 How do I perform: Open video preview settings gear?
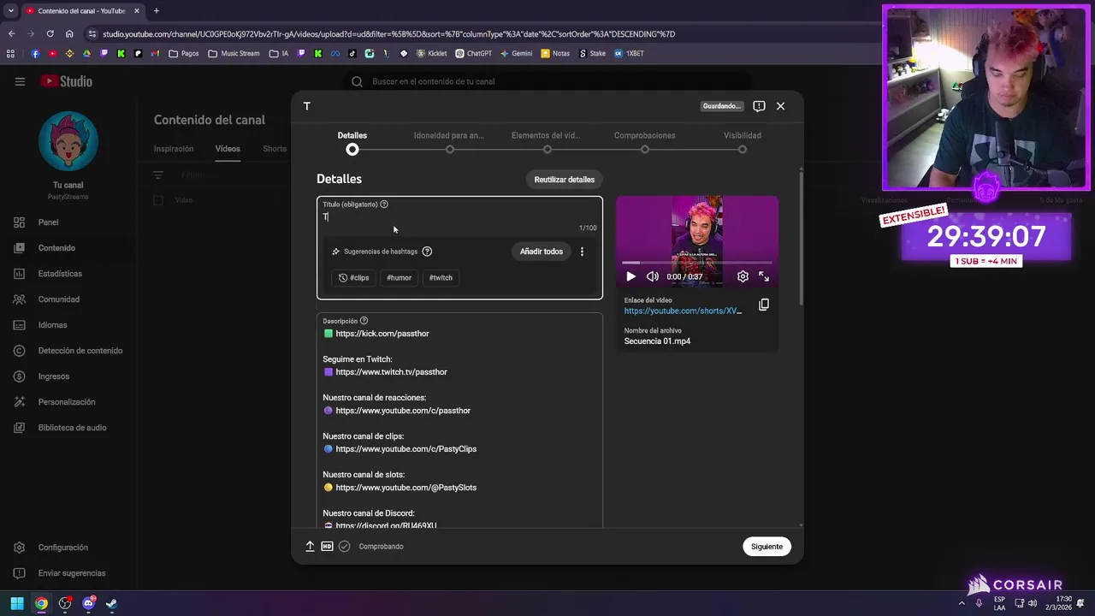point(743,276)
